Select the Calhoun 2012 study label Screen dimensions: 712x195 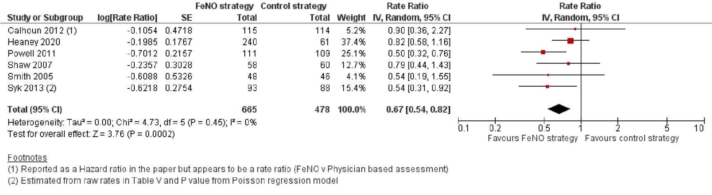(42, 30)
